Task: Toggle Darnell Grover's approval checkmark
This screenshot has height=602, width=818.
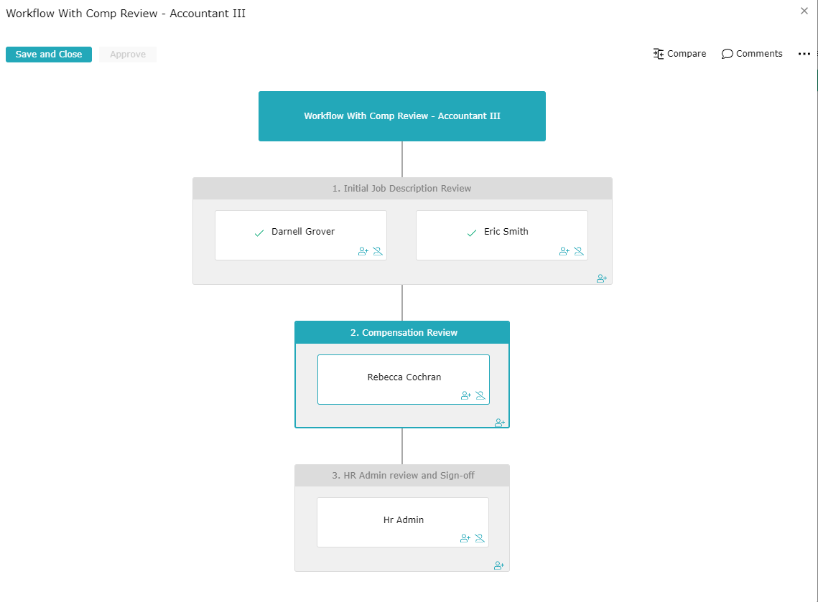Action: (259, 232)
